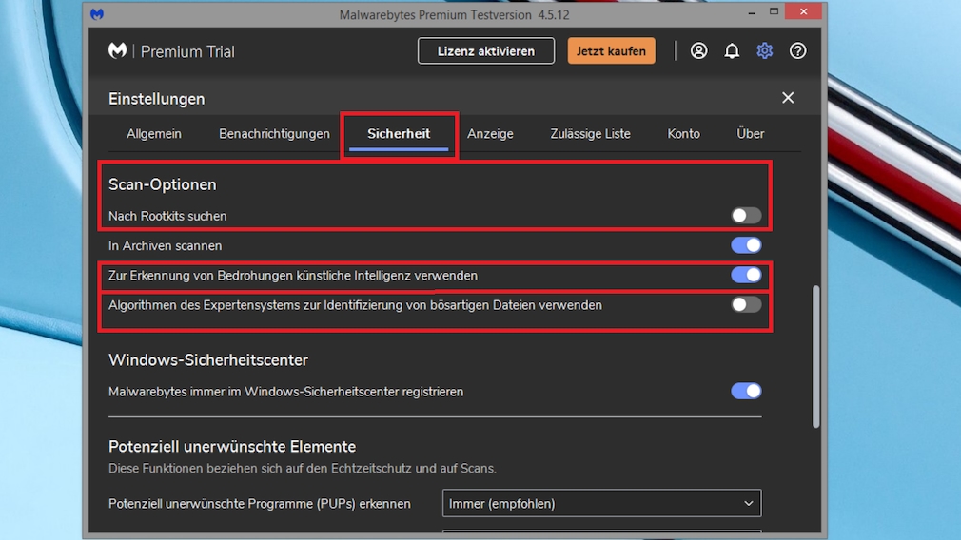
Task: Open the PUPs erkennen dropdown
Action: [602, 503]
